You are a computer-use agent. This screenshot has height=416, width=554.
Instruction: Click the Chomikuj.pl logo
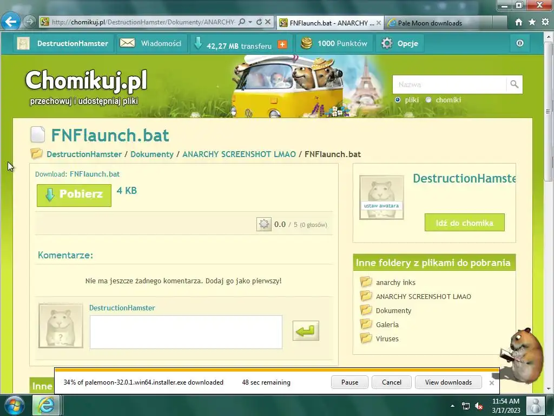click(x=86, y=80)
